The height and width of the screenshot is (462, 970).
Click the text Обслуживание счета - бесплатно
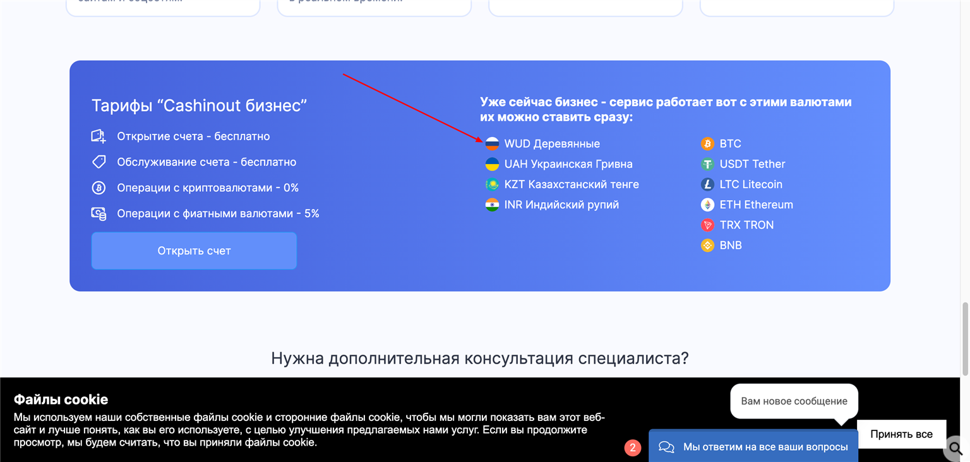[207, 162]
